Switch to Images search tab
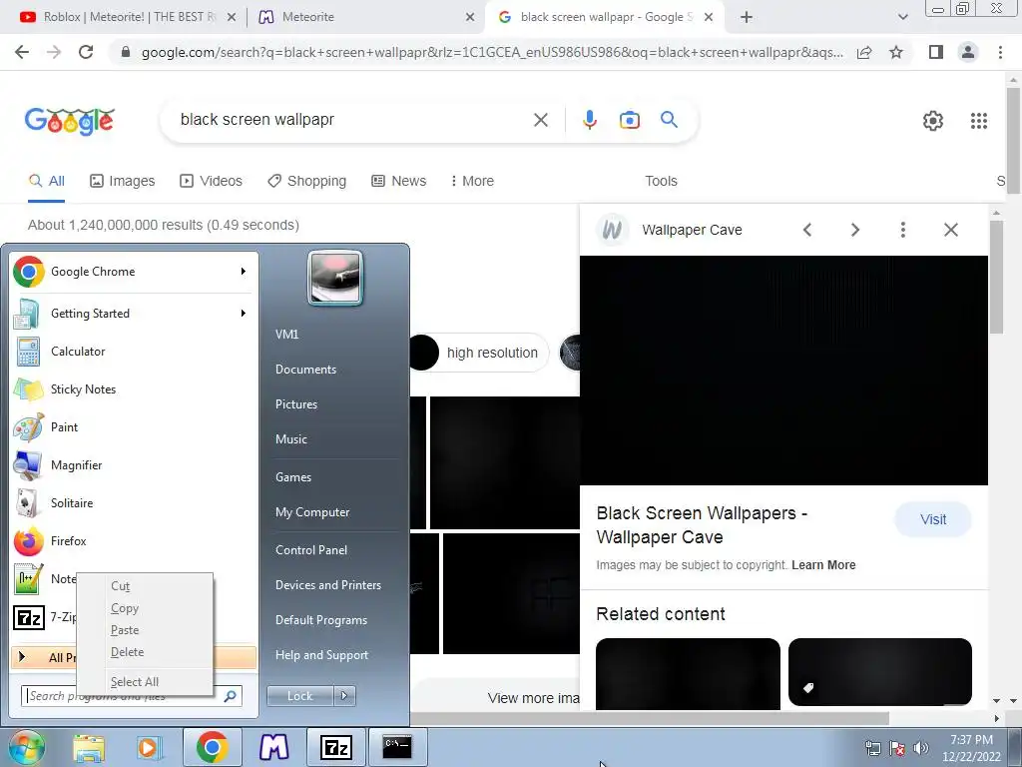1022x767 pixels. [123, 181]
